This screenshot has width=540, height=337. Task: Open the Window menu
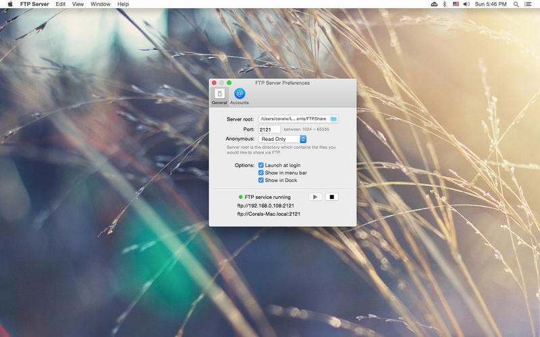pyautogui.click(x=101, y=4)
